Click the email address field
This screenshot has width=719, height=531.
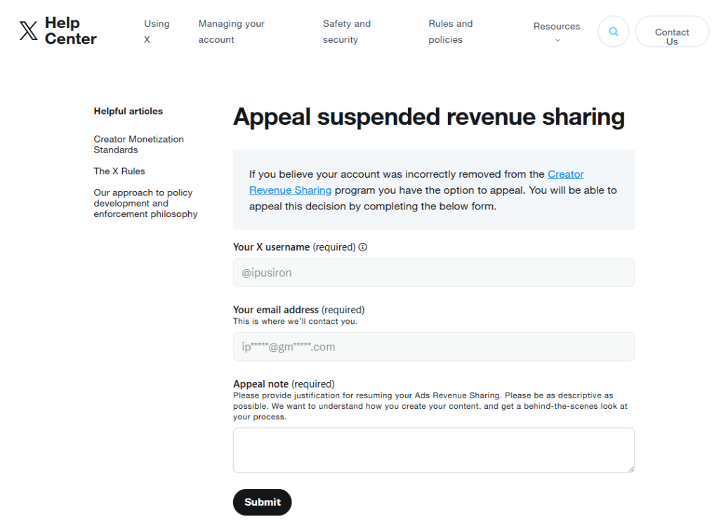(433, 347)
